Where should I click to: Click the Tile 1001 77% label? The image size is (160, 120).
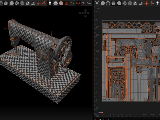pyautogui.click(x=110, y=99)
